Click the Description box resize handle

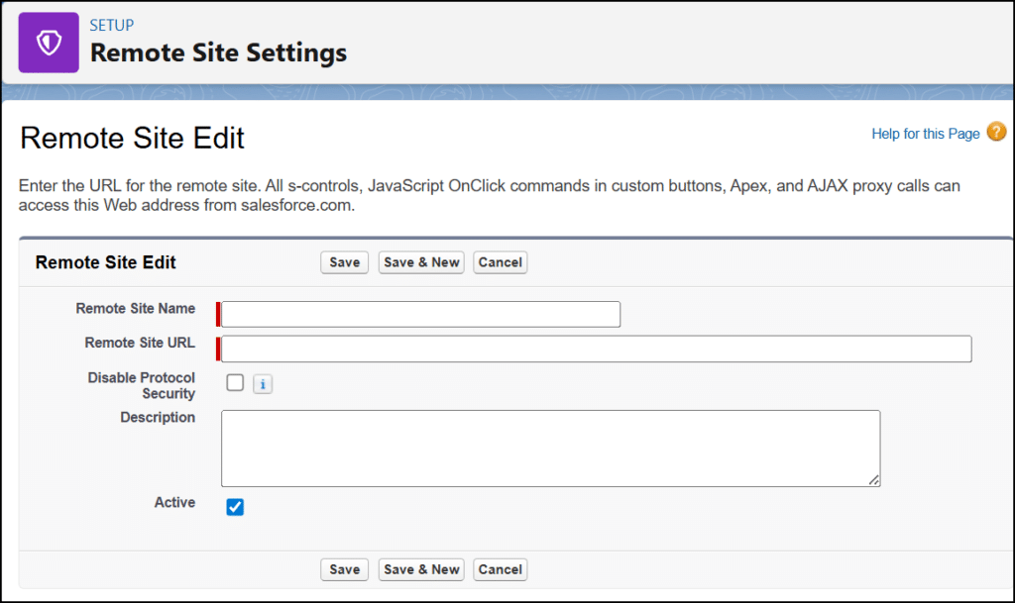[x=873, y=480]
